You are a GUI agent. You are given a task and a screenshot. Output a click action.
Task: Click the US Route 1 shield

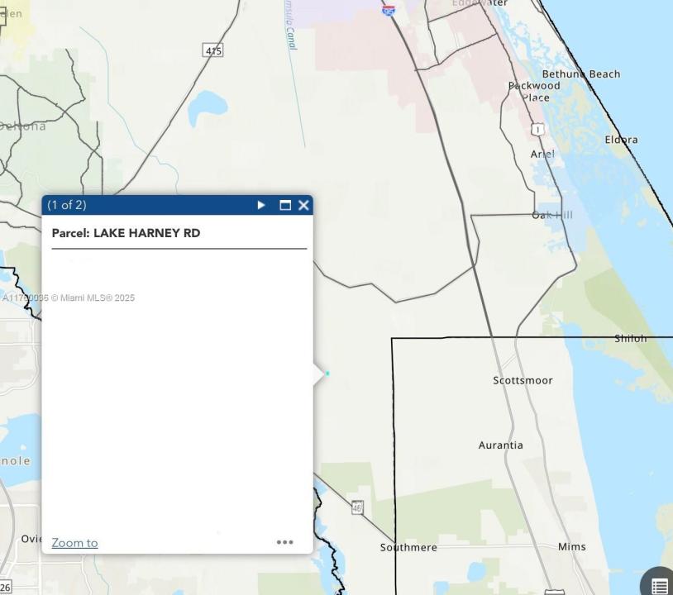click(537, 130)
